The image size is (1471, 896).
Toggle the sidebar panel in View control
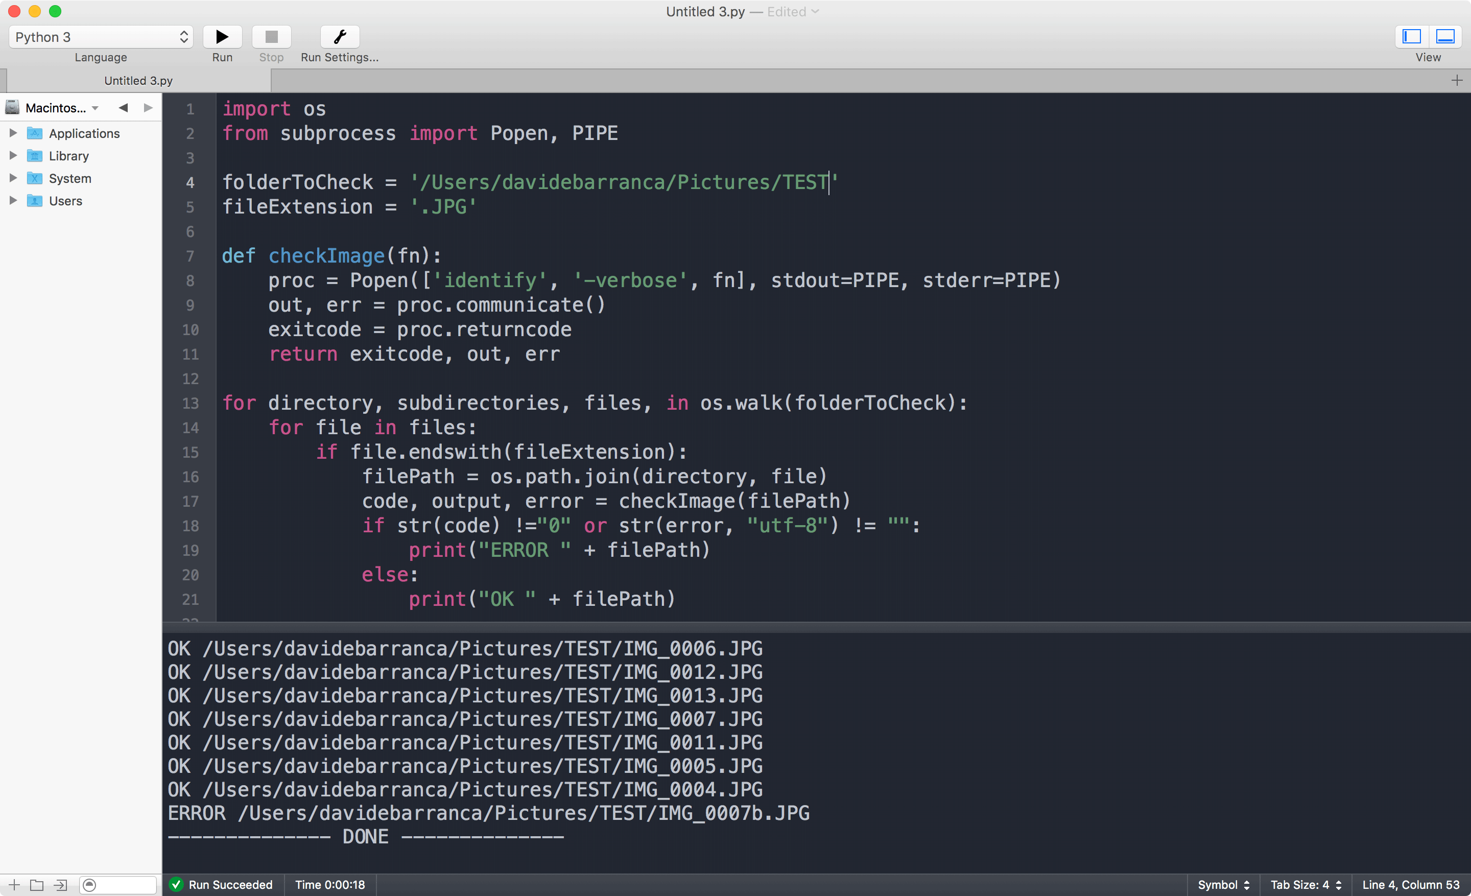(1411, 36)
